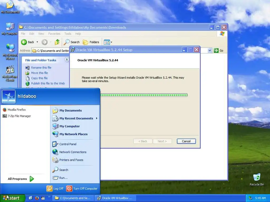This screenshot has width=270, height=202.
Task: Click Show Desktop quick launch icon
Action: (x=31, y=198)
